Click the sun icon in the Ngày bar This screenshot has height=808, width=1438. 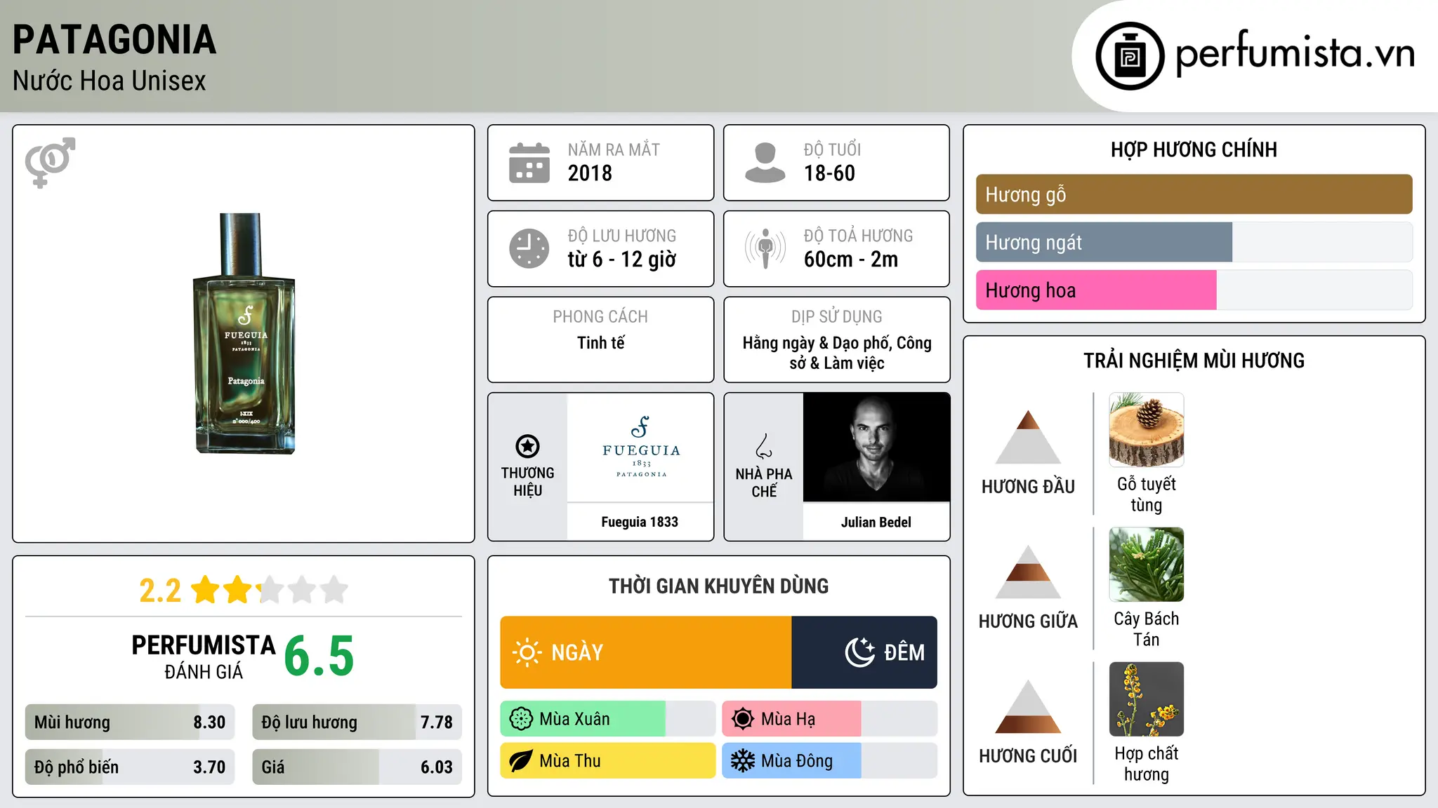(527, 652)
